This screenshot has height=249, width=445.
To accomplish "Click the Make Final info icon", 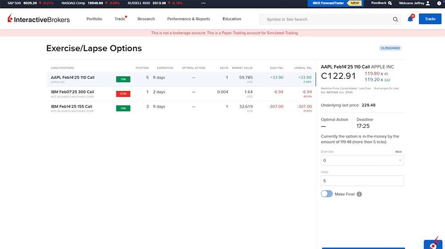I will click(x=359, y=194).
